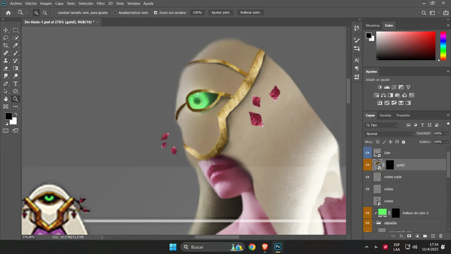451x254 pixels.
Task: Collapse the capucha group
Action: click(x=374, y=223)
